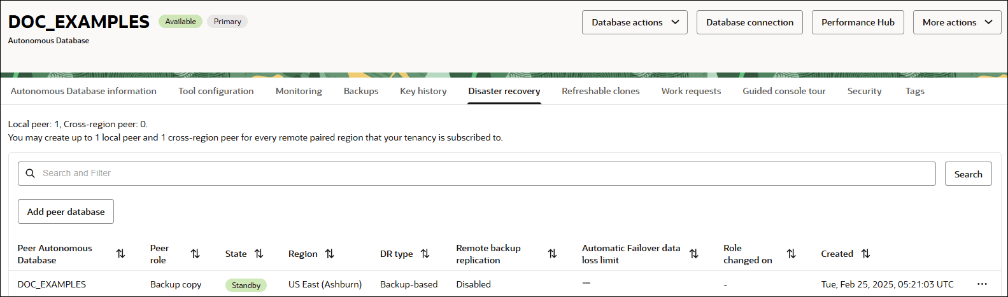This screenshot has height=297, width=1008.
Task: Sort the table by Region
Action: (330, 254)
